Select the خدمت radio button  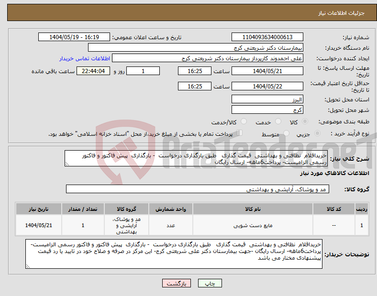[x=278, y=121]
